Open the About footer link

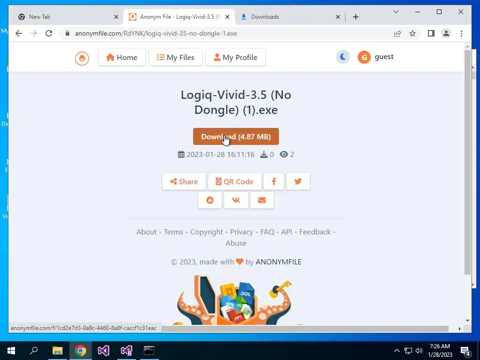click(x=146, y=232)
